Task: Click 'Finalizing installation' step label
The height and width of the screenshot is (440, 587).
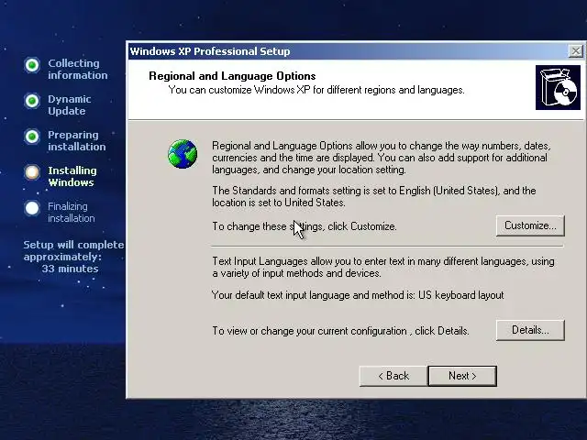Action: 72,212
